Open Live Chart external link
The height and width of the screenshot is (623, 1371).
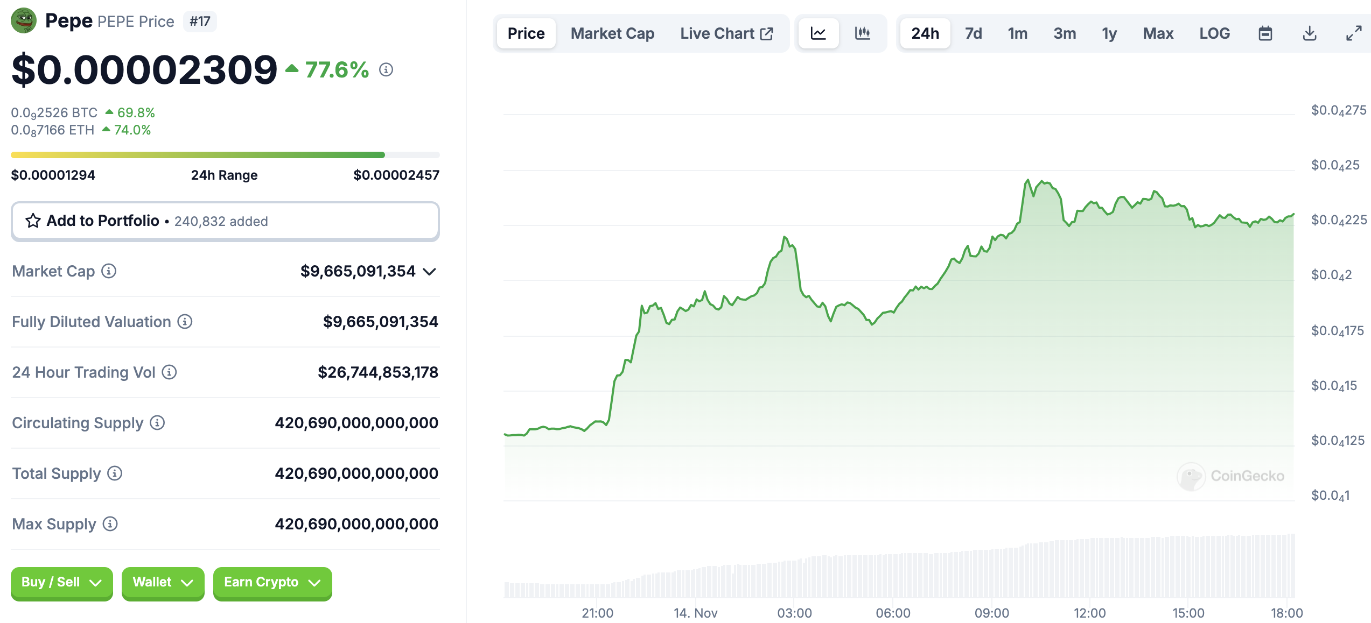726,33
